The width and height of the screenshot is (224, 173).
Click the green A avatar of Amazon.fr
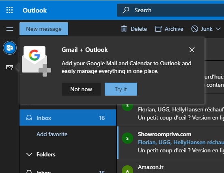pyautogui.click(x=127, y=170)
